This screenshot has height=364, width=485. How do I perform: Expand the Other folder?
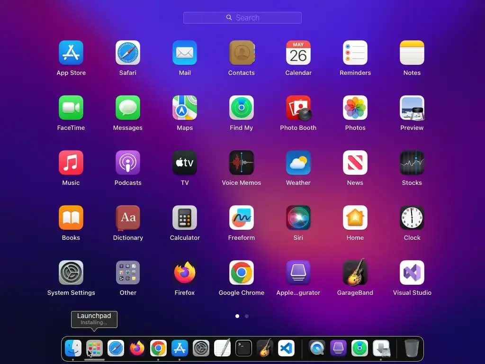pyautogui.click(x=128, y=273)
